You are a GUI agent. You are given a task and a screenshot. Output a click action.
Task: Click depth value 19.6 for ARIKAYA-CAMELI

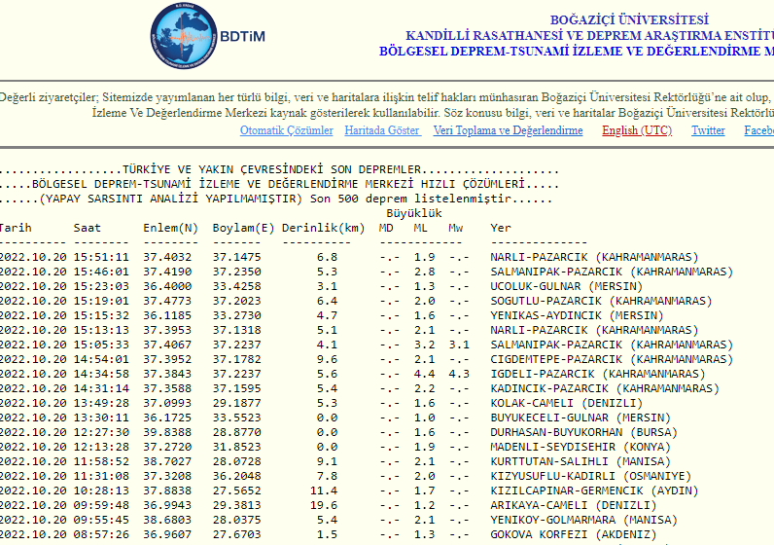point(324,505)
